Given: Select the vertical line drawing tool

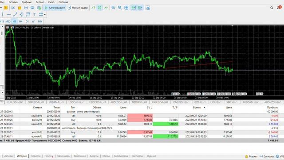Looking at the screenshot, I should click(x=2, y=15).
